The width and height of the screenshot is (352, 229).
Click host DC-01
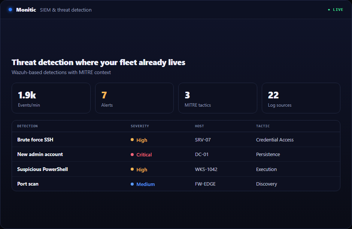202,154
